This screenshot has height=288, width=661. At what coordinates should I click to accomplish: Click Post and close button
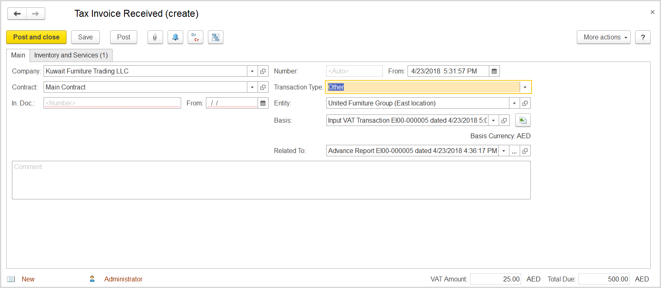(x=36, y=37)
